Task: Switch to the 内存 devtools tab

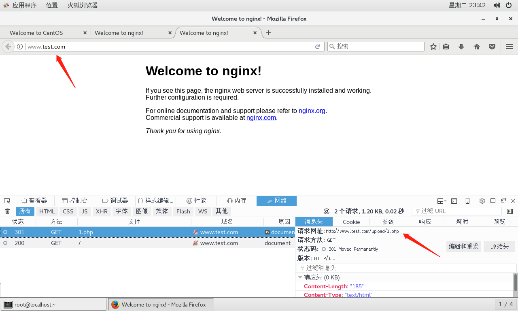Action: [237, 201]
